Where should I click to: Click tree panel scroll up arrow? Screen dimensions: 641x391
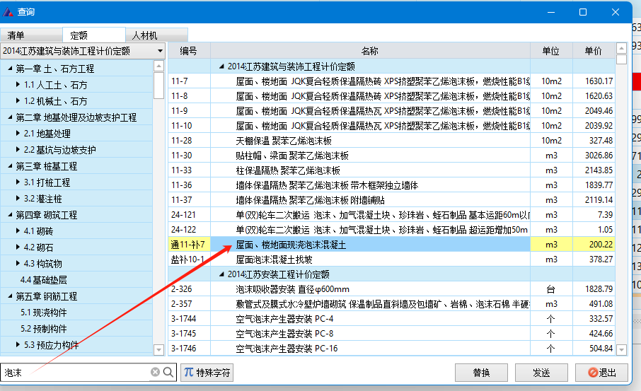tap(158, 65)
